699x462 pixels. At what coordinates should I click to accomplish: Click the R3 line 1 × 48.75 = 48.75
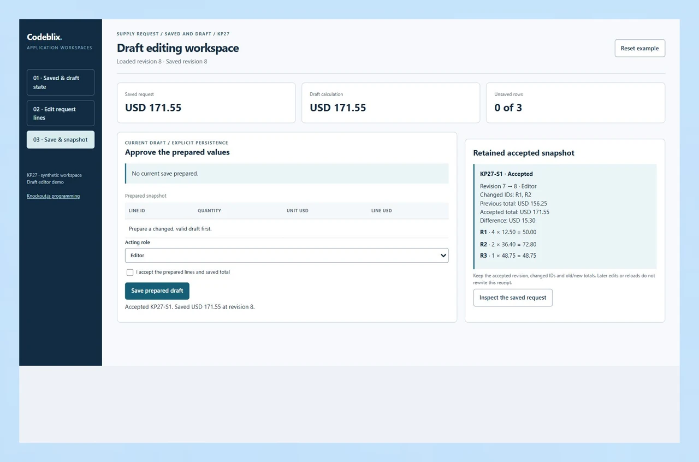(x=508, y=256)
